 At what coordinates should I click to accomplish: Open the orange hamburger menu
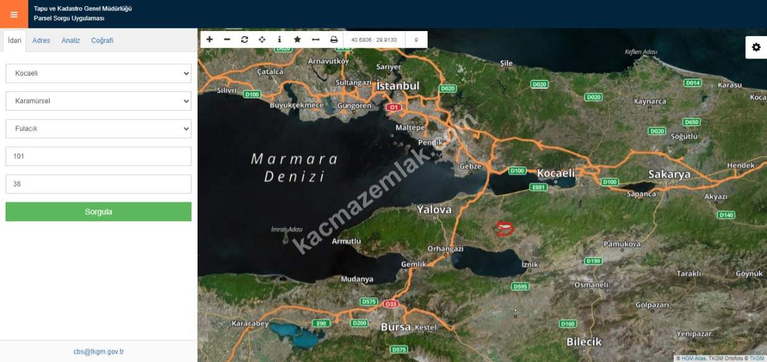pyautogui.click(x=14, y=14)
